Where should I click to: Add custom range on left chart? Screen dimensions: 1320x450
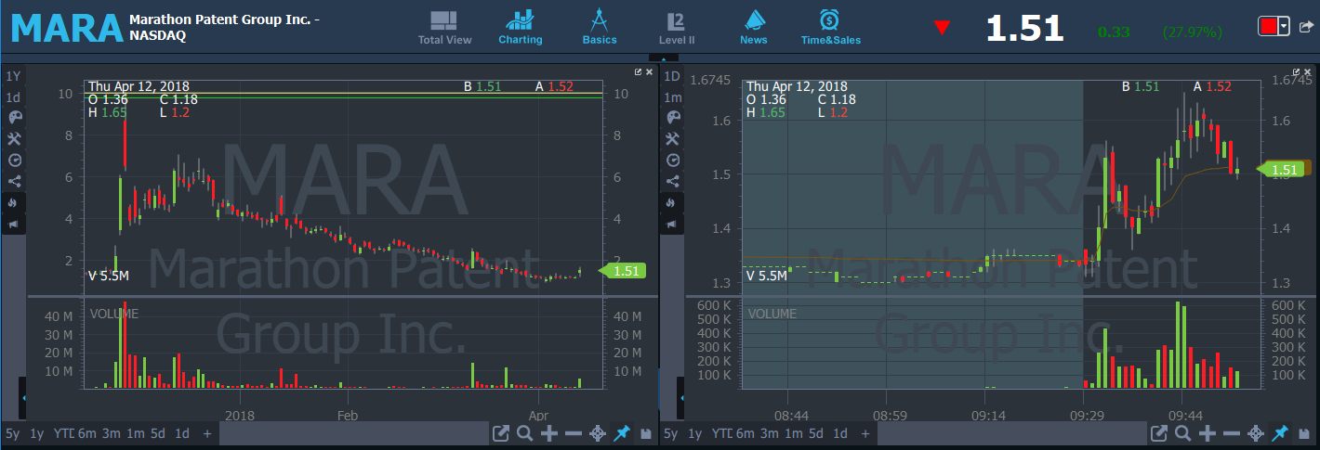[x=207, y=433]
